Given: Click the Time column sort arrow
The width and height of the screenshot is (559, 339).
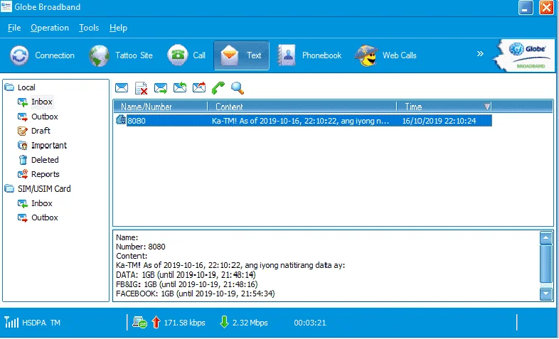Looking at the screenshot, I should [x=487, y=107].
